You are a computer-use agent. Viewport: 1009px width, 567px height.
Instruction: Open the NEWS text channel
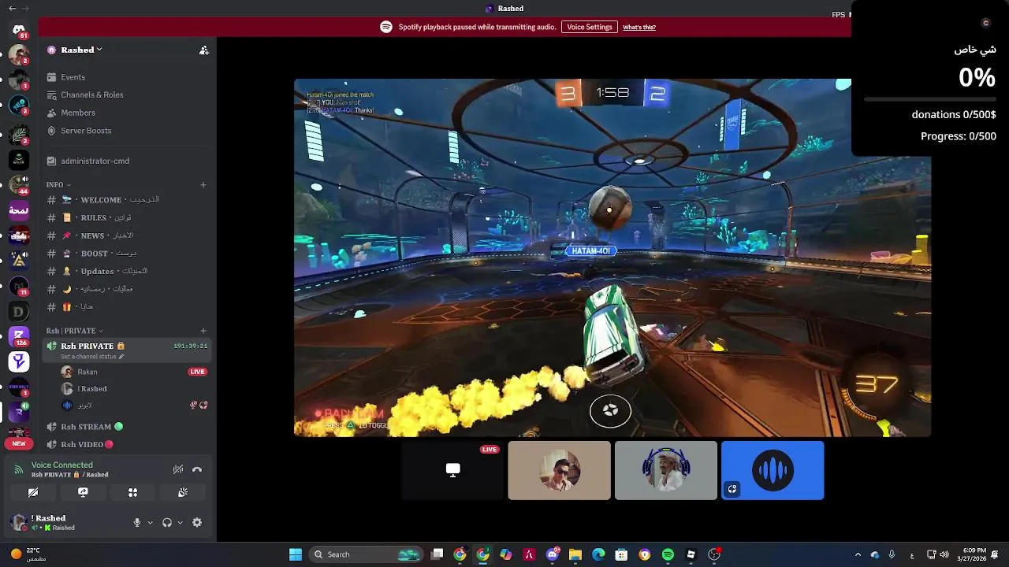click(126, 235)
